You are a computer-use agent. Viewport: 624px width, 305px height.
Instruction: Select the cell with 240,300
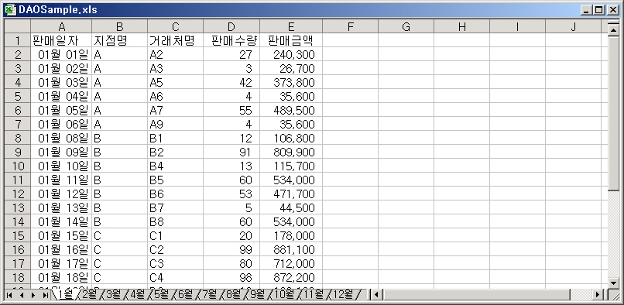pos(291,54)
